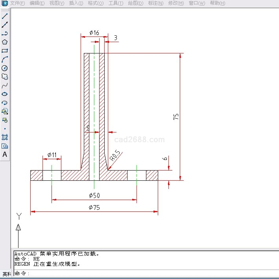Select the Hatch tool

coord(5,137)
